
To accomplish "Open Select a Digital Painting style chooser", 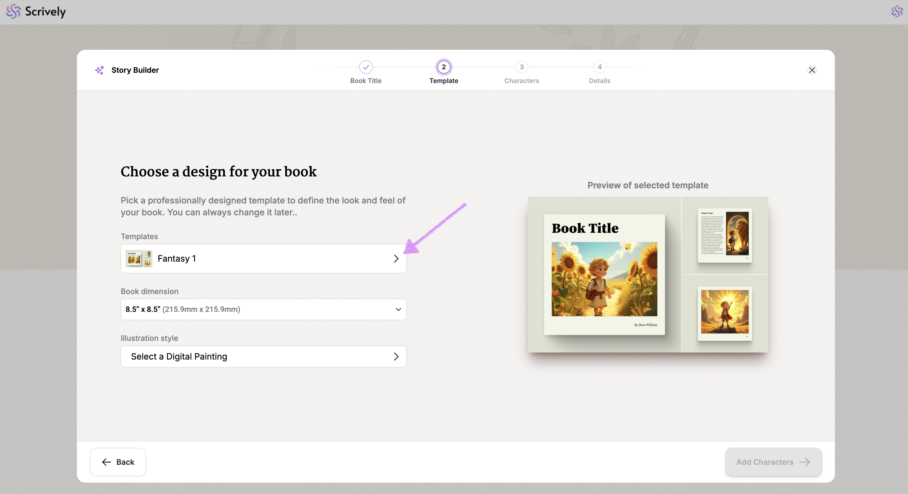I will point(263,357).
